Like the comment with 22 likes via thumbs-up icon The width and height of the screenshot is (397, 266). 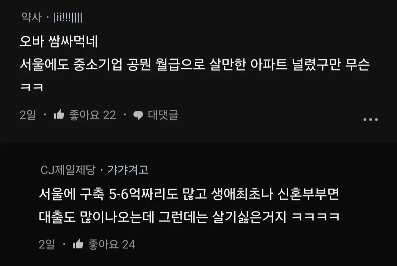[59, 115]
